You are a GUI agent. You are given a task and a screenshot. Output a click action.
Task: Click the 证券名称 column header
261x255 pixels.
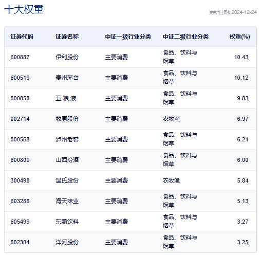coord(67,37)
